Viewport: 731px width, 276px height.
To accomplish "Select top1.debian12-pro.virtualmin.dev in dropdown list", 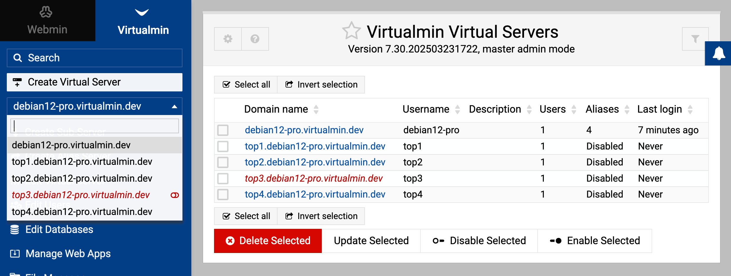I will (94, 162).
